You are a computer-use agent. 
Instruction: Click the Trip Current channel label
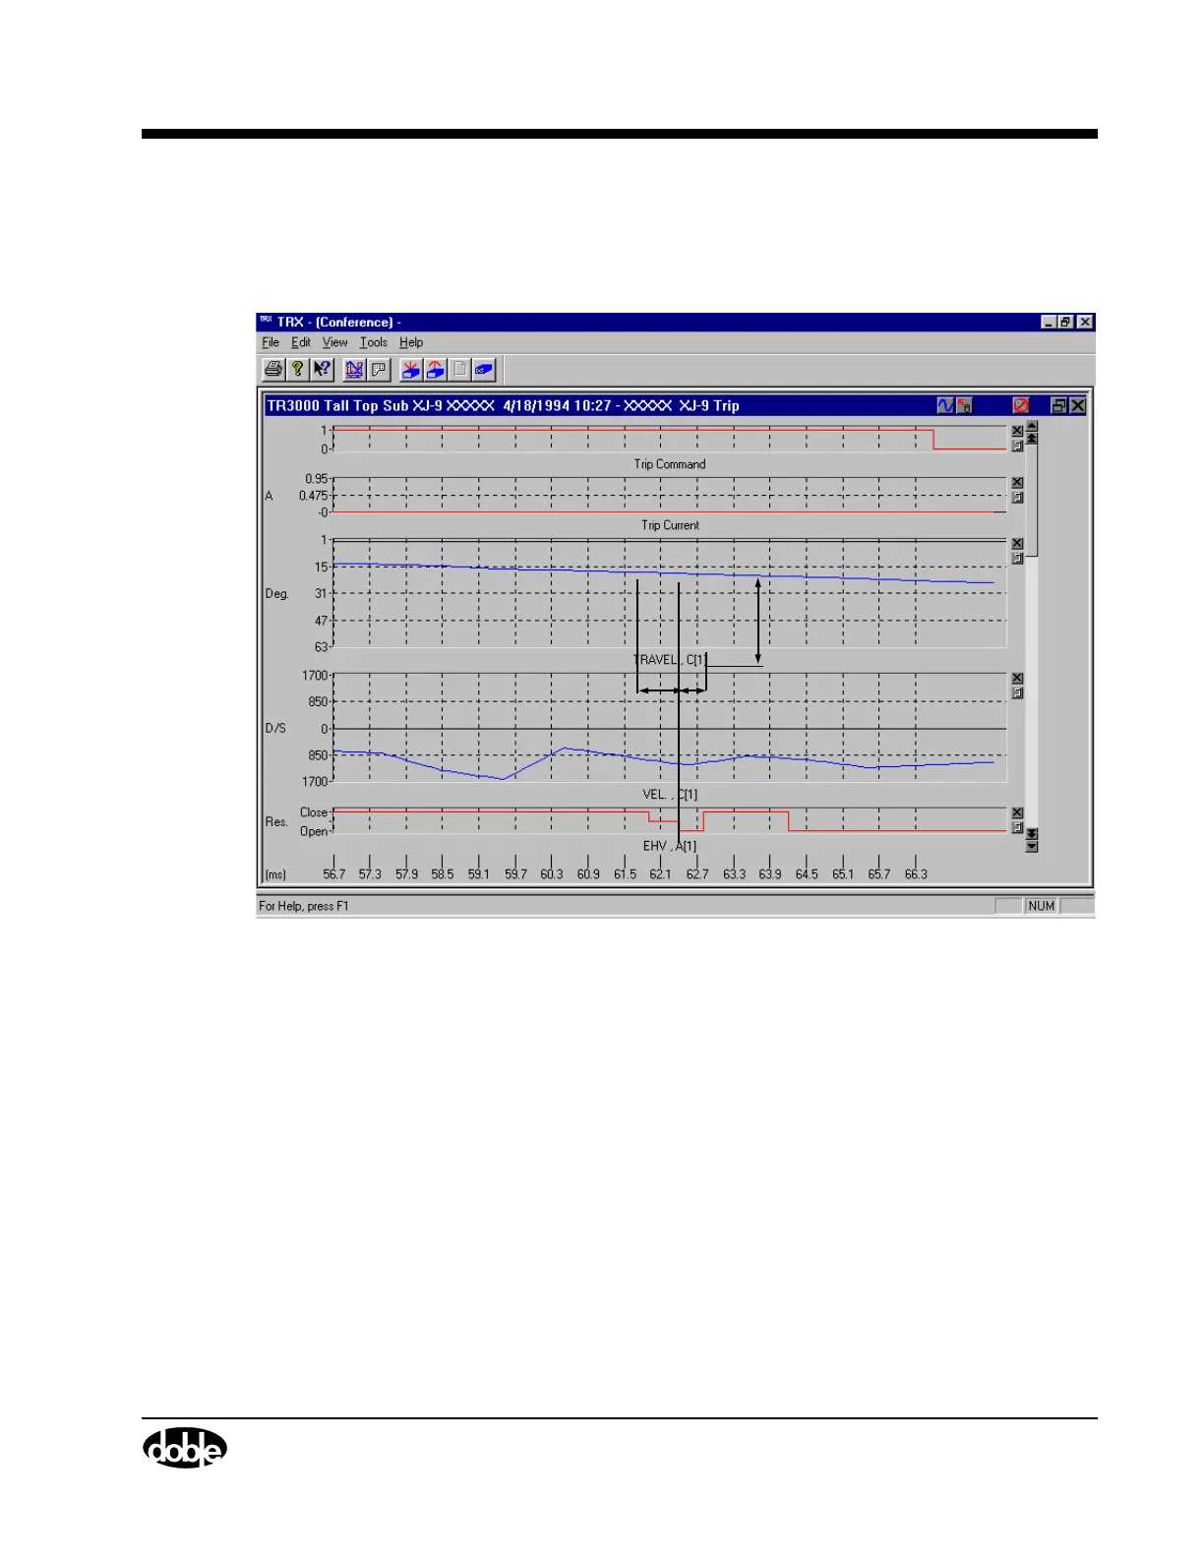tap(670, 525)
